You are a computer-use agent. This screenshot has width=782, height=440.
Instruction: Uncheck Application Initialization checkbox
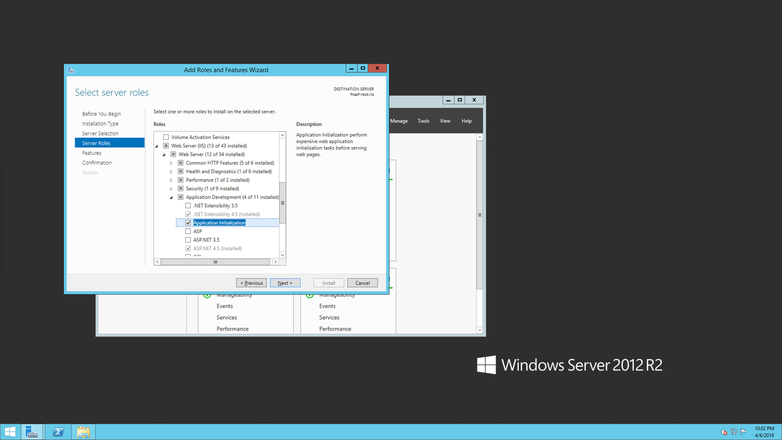[x=188, y=223]
